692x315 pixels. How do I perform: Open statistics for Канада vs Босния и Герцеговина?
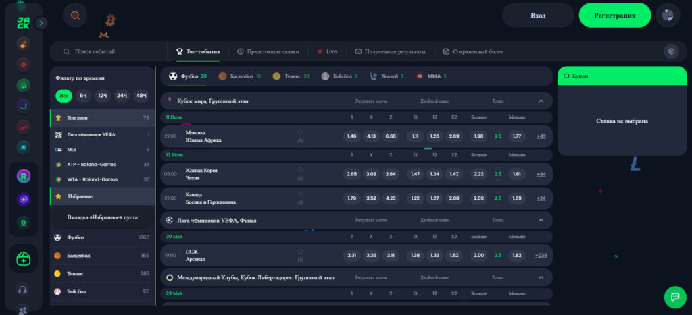click(300, 202)
